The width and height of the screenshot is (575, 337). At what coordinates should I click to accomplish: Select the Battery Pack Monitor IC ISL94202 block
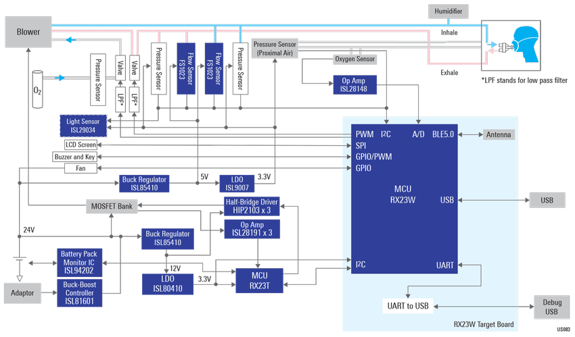click(79, 262)
